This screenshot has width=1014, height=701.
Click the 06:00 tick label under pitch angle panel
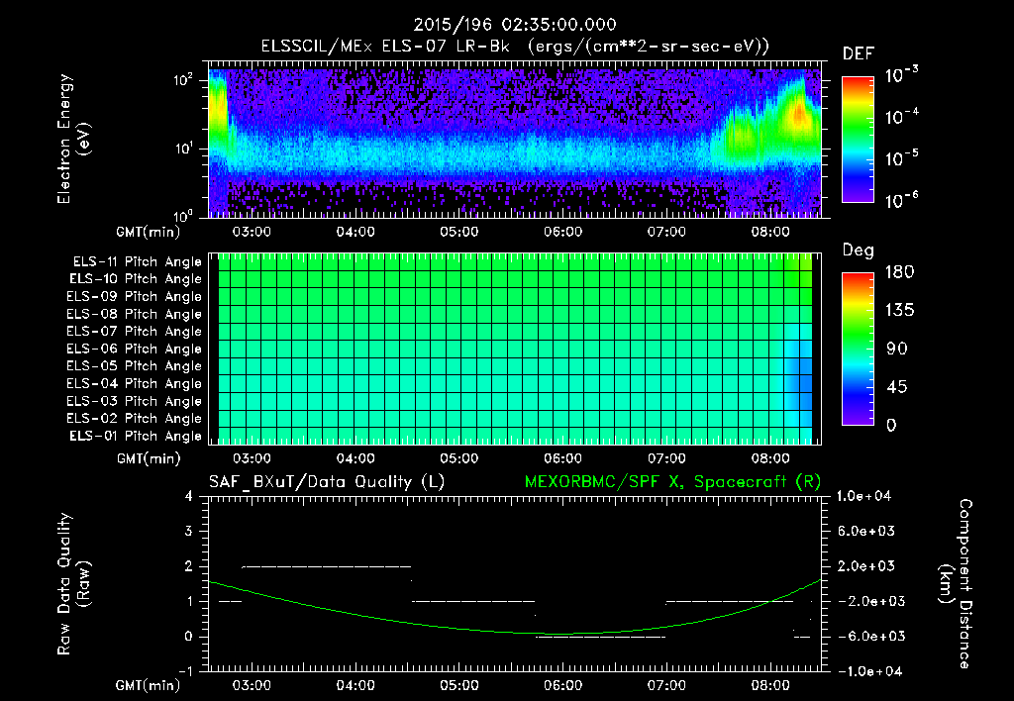[x=562, y=458]
